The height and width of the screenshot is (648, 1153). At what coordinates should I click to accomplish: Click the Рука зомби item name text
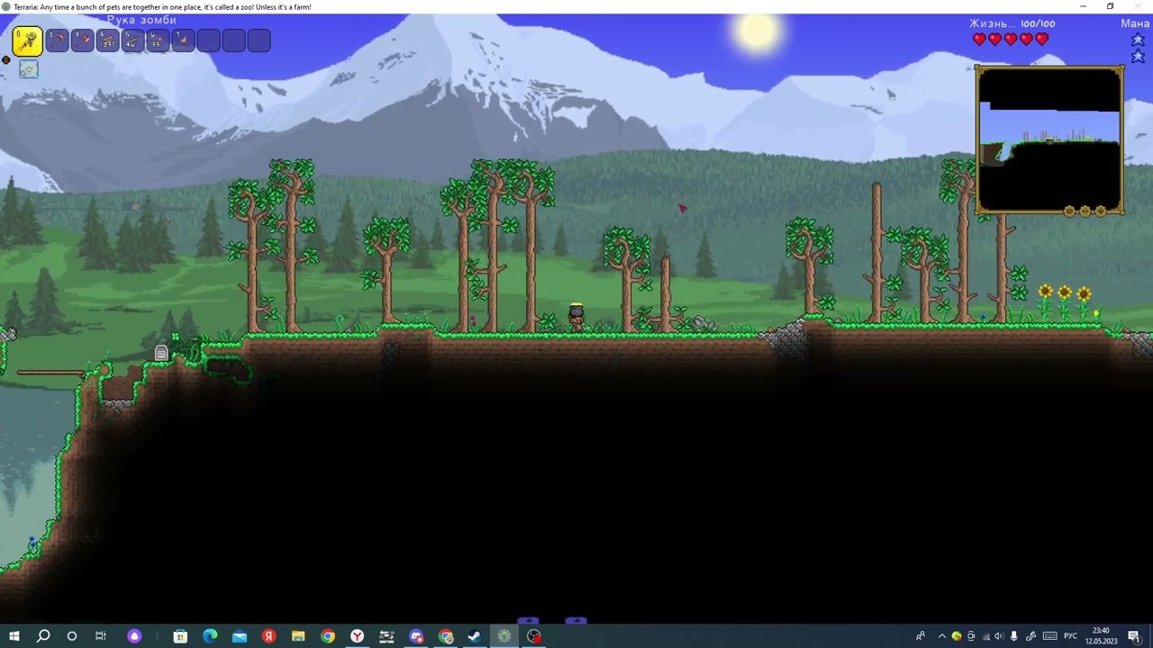click(141, 20)
